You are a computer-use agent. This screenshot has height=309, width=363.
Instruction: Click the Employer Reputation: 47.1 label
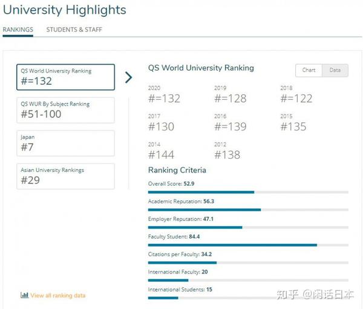click(181, 219)
